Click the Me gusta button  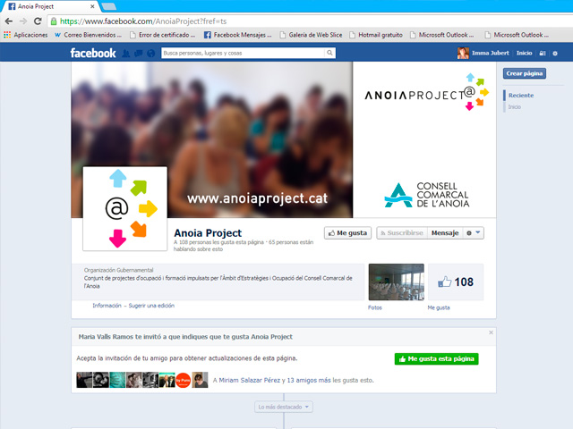347,232
